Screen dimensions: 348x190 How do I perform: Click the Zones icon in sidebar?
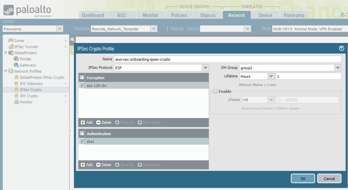tap(11, 41)
